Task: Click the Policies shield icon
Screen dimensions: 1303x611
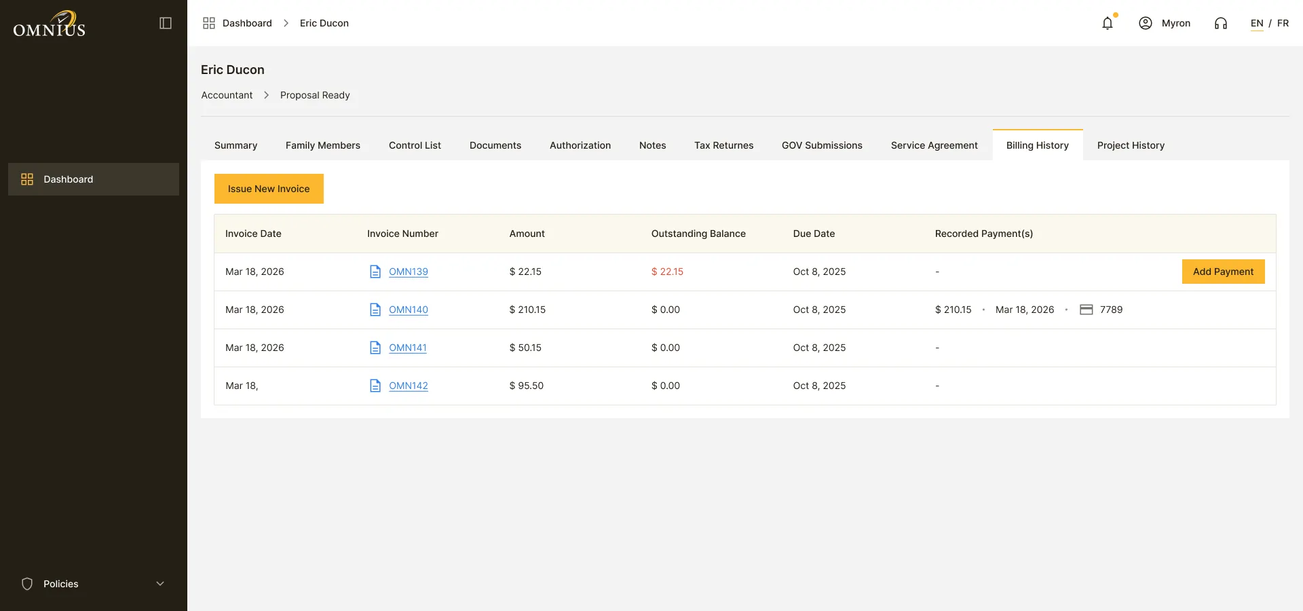Action: click(27, 584)
